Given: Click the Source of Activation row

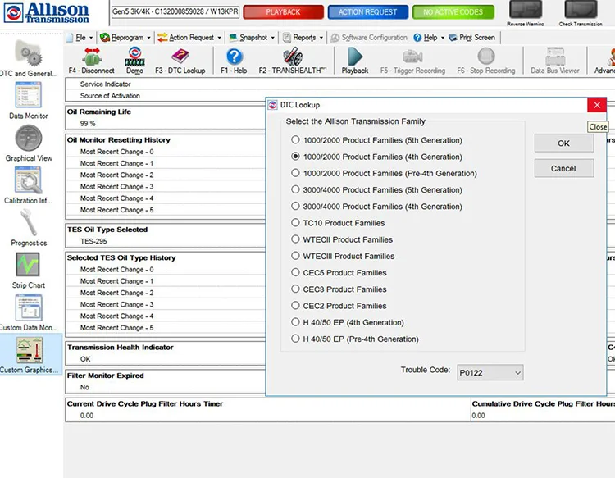Looking at the screenshot, I should [165, 96].
